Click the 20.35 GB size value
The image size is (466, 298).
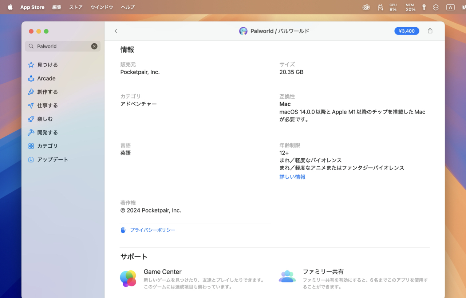point(291,72)
